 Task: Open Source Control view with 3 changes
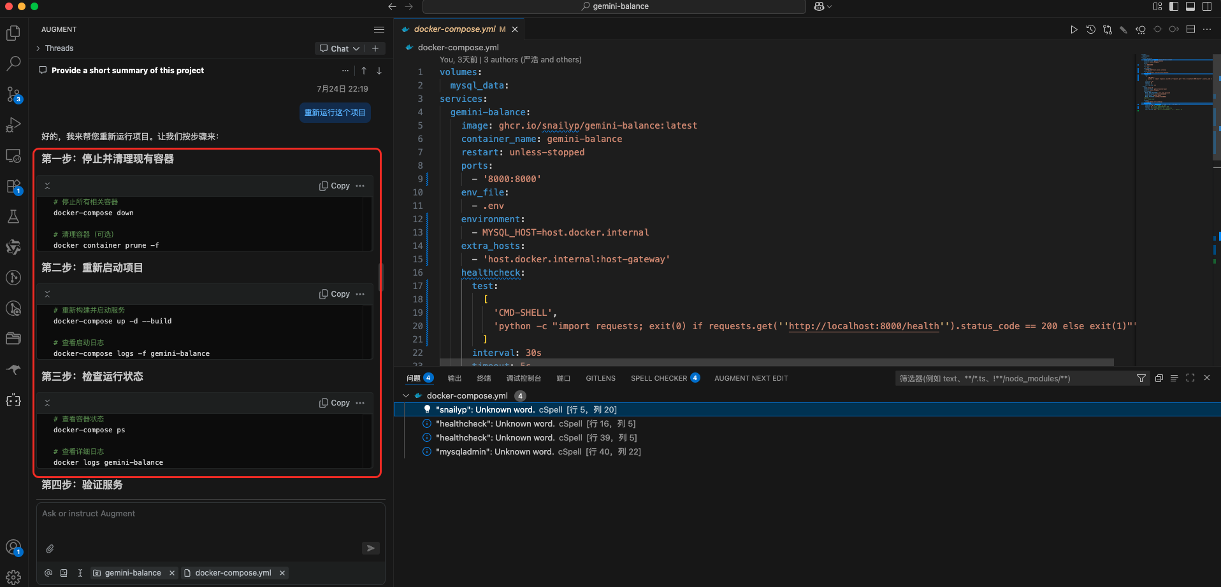(13, 95)
